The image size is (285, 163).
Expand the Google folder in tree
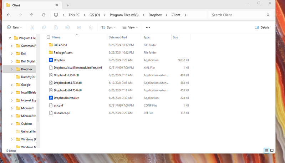pyautogui.click(x=12, y=85)
